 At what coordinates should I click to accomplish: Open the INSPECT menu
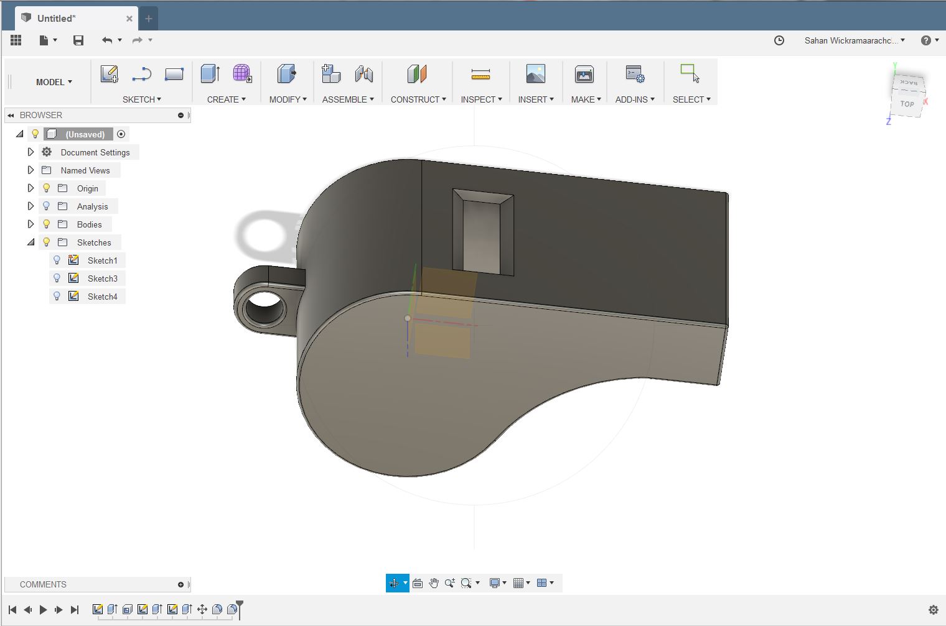click(x=481, y=99)
